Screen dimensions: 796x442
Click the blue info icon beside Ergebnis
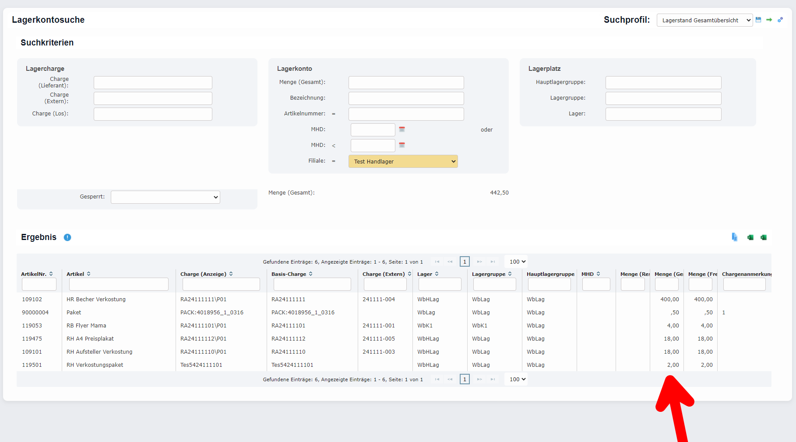tap(67, 237)
